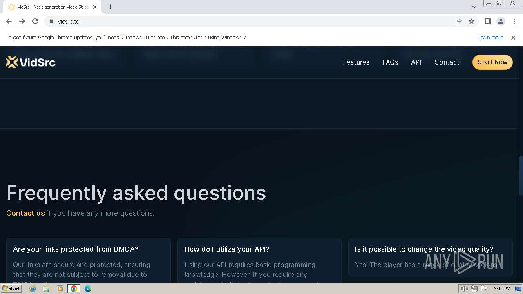
Task: Click the VidSrc logo in the header
Action: coord(31,62)
